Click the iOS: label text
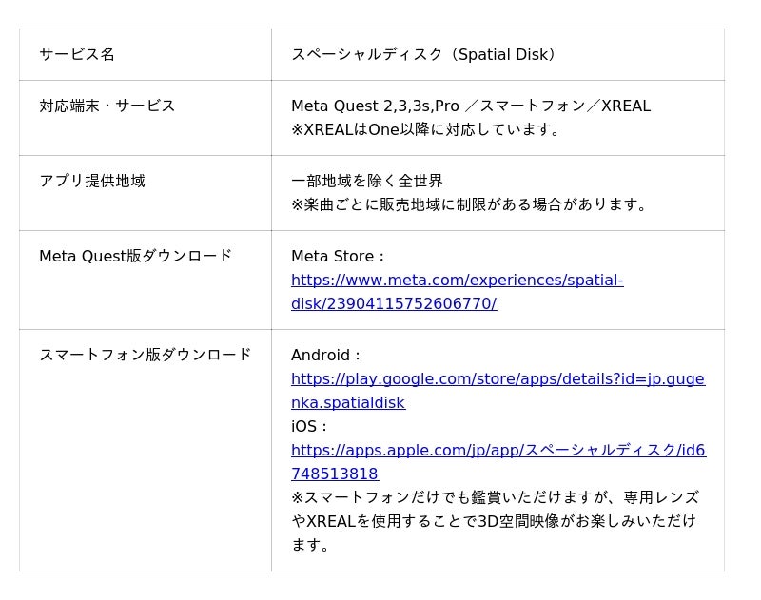 pyautogui.click(x=309, y=427)
